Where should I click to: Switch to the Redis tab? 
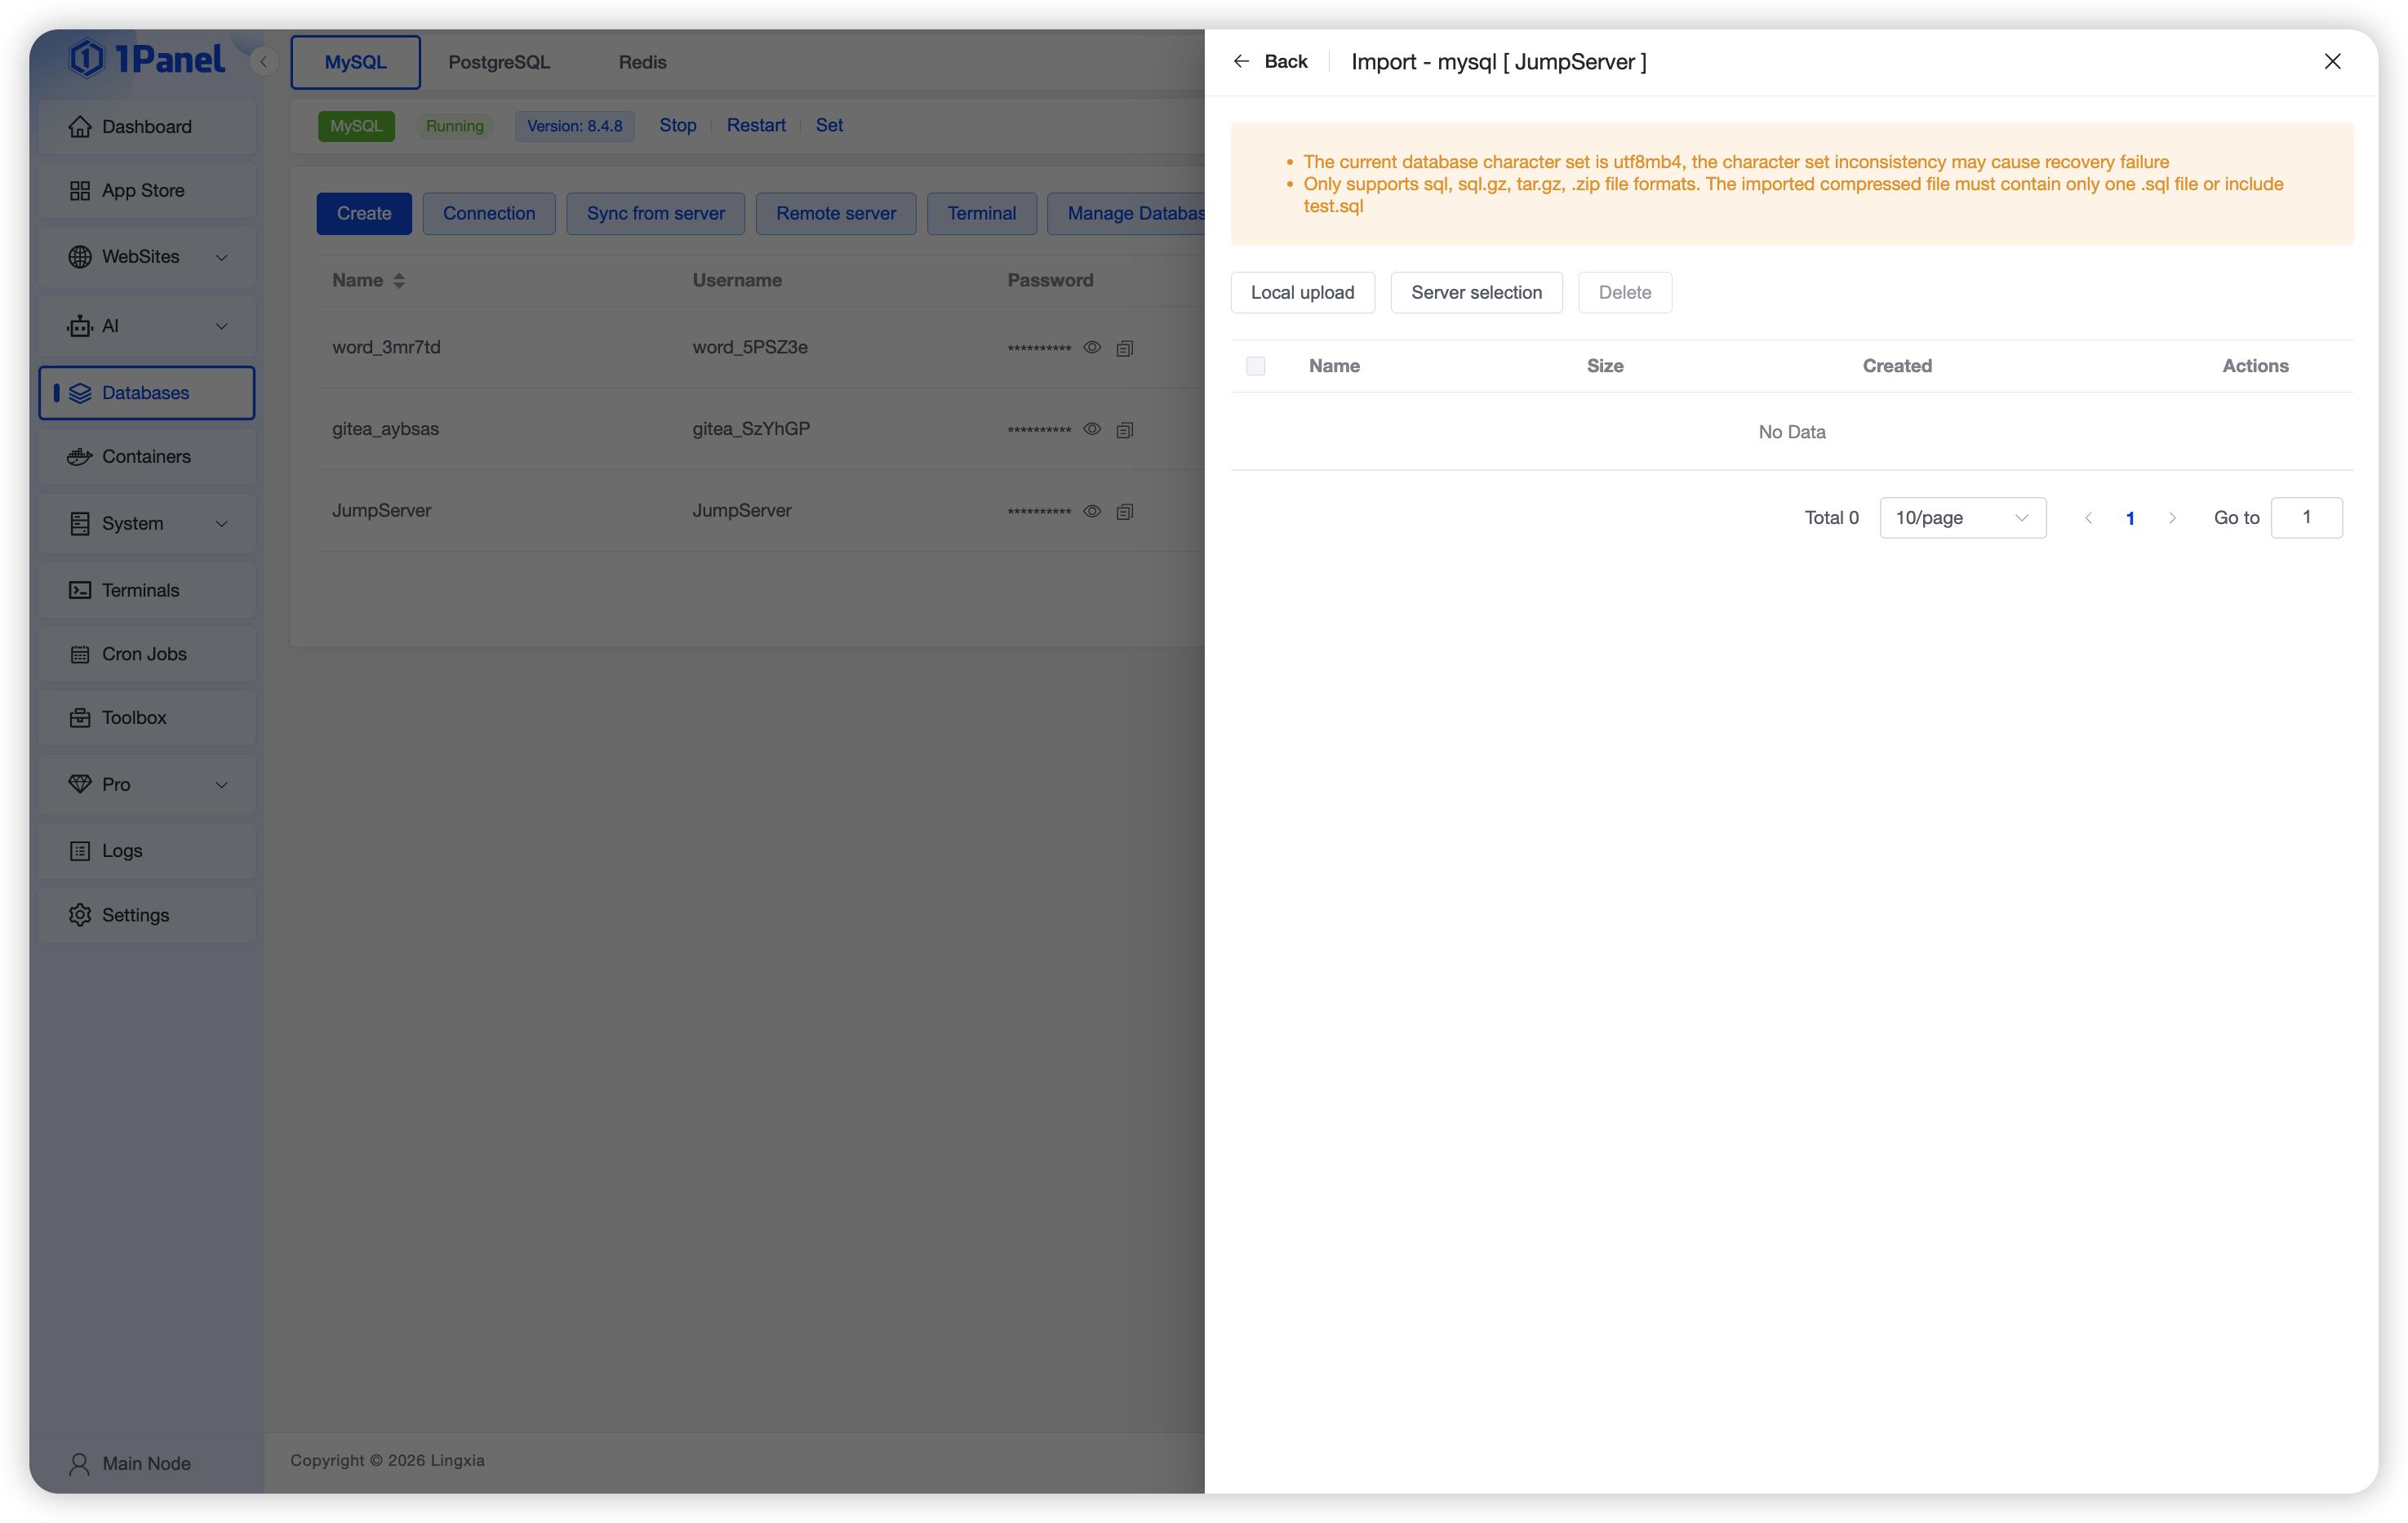click(642, 62)
